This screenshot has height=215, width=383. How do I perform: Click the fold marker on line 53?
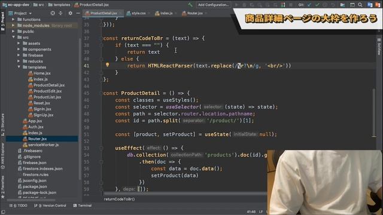(x=101, y=148)
